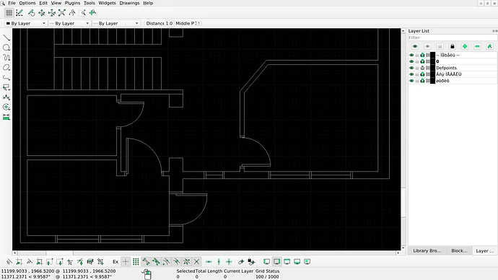Image resolution: width=498 pixels, height=280 pixels.
Task: Click restrict vertical icon in snap toolbar
Action: (219, 262)
